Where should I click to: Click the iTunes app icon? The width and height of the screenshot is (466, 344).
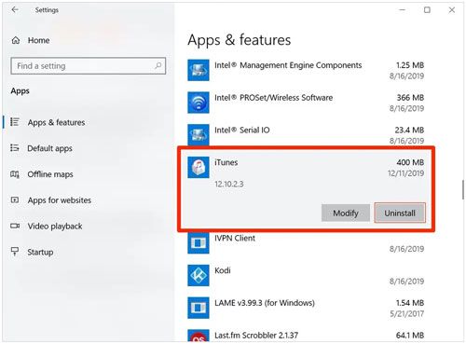(199, 167)
